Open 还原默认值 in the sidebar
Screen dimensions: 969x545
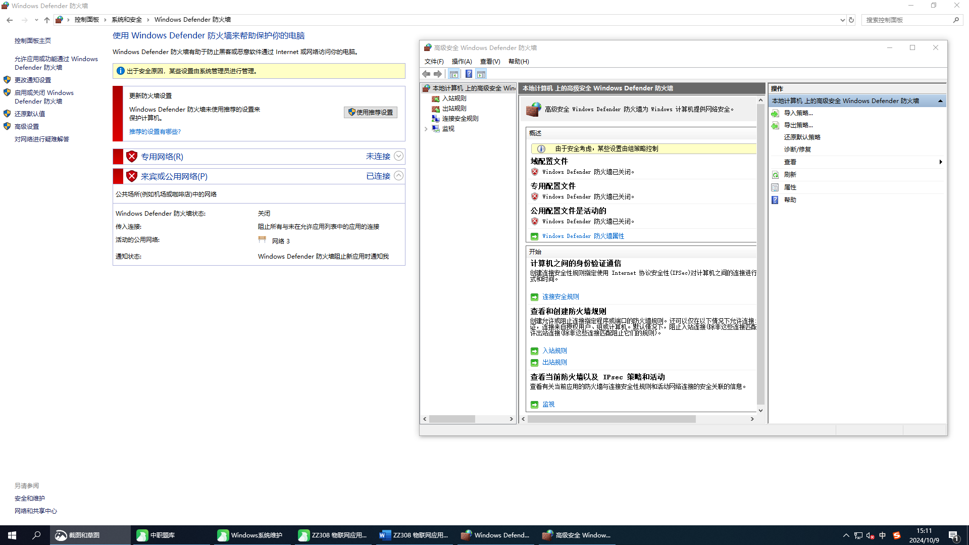pos(29,114)
